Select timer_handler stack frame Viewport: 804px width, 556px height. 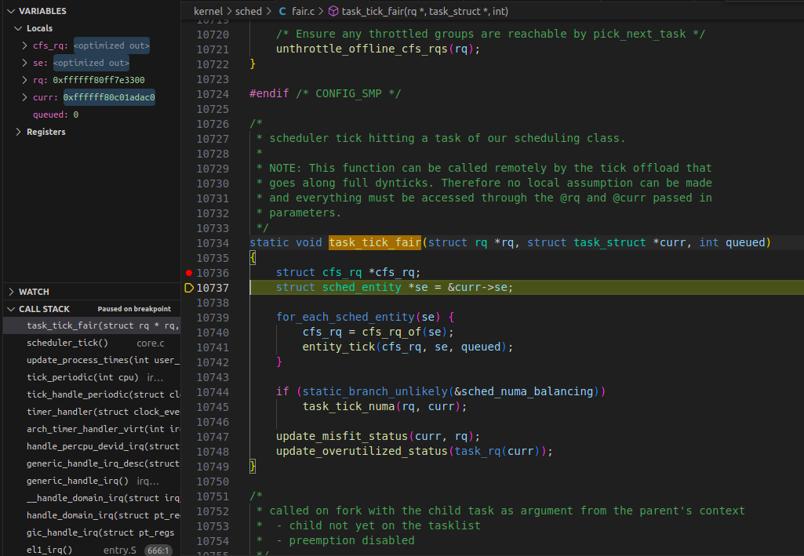[x=92, y=412]
